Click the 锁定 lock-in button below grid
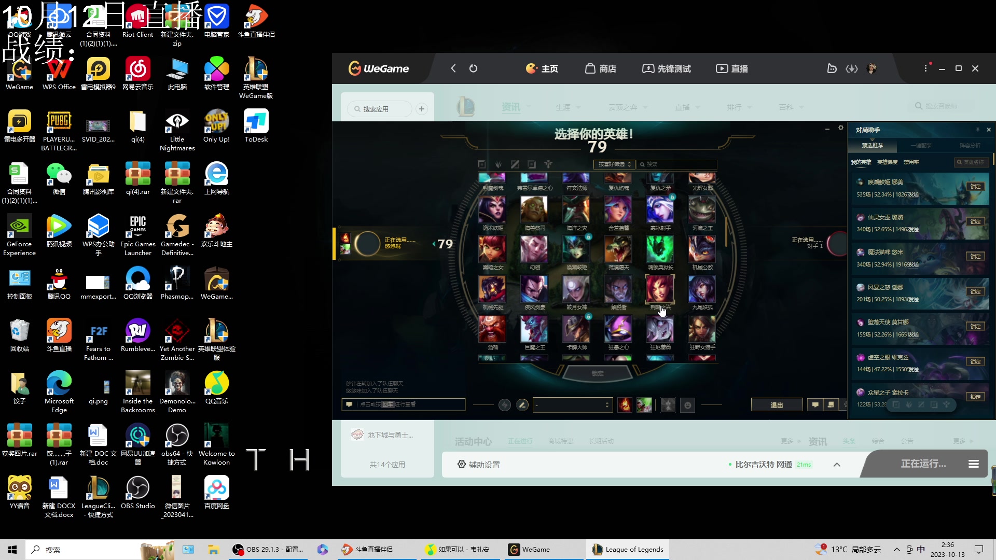The height and width of the screenshot is (560, 996). [x=598, y=373]
